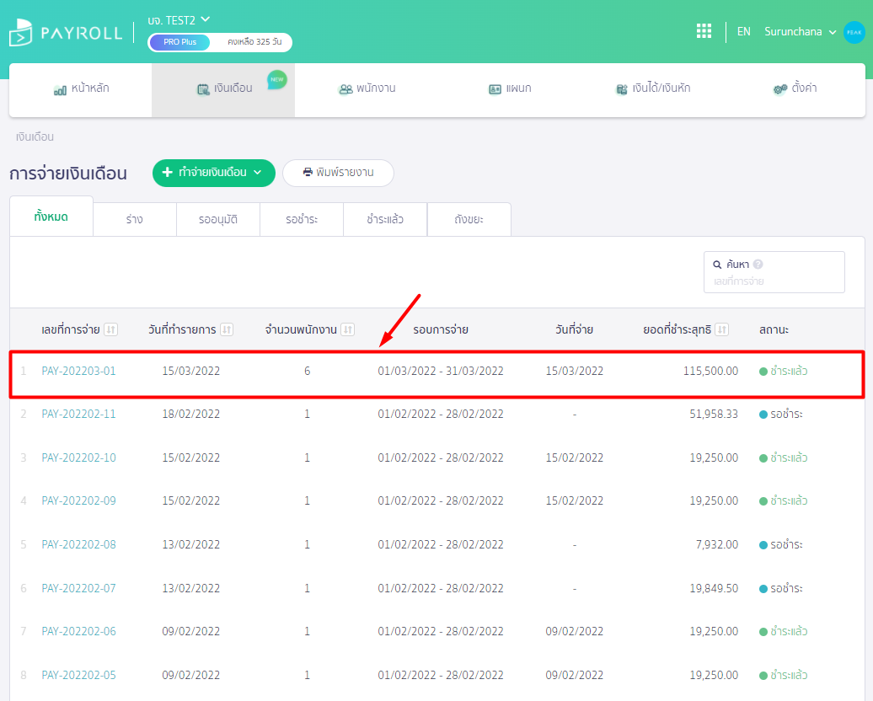
Task: Open payment PAY-202203-01 link
Action: [x=78, y=371]
